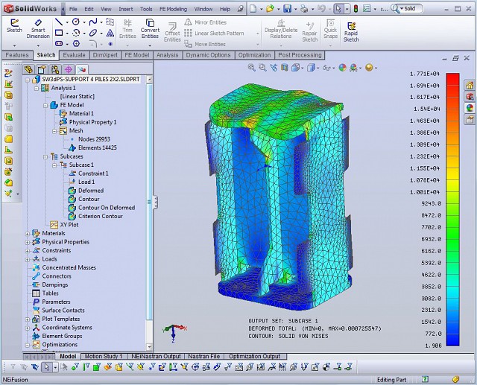477x385 pixels.
Task: Open the PropertyManager tab icon
Action: pyautogui.click(x=42, y=69)
